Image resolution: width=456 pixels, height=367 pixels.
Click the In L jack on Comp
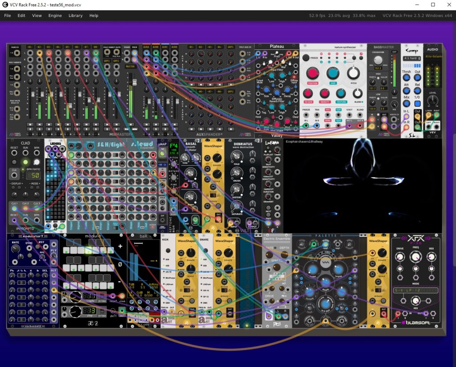point(407,117)
